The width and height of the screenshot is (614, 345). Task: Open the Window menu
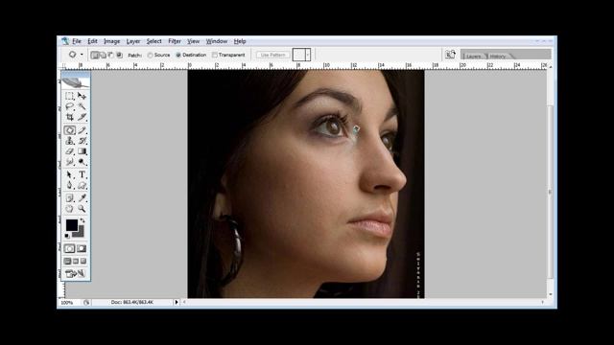(x=217, y=41)
